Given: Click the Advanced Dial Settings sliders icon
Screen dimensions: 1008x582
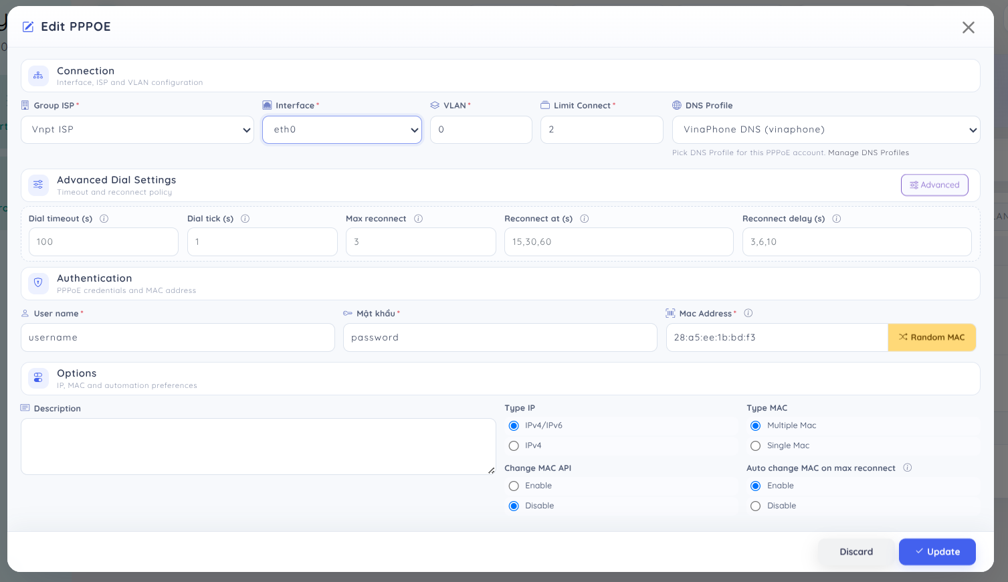Looking at the screenshot, I should point(38,185).
